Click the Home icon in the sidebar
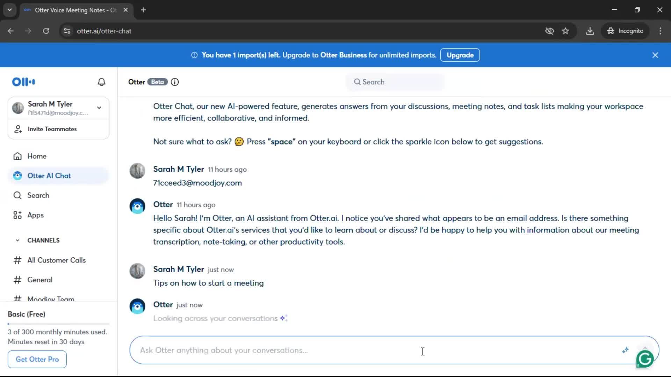The height and width of the screenshot is (377, 671). pos(17,156)
